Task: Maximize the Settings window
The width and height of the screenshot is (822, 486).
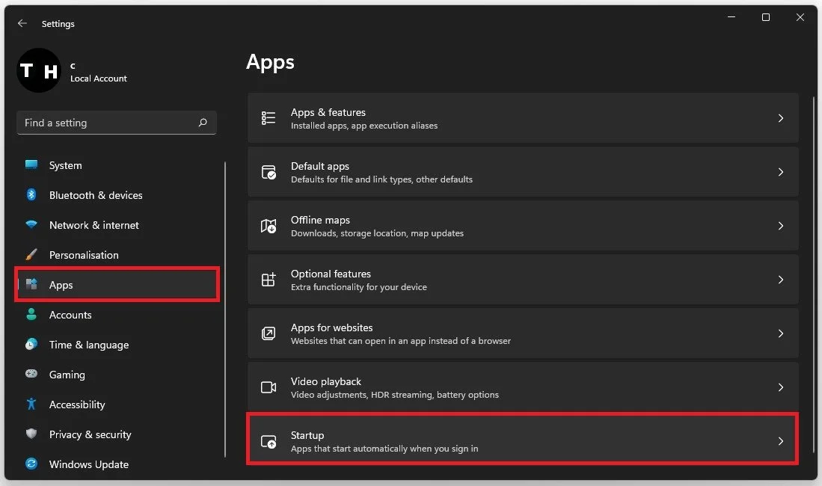Action: pyautogui.click(x=766, y=17)
